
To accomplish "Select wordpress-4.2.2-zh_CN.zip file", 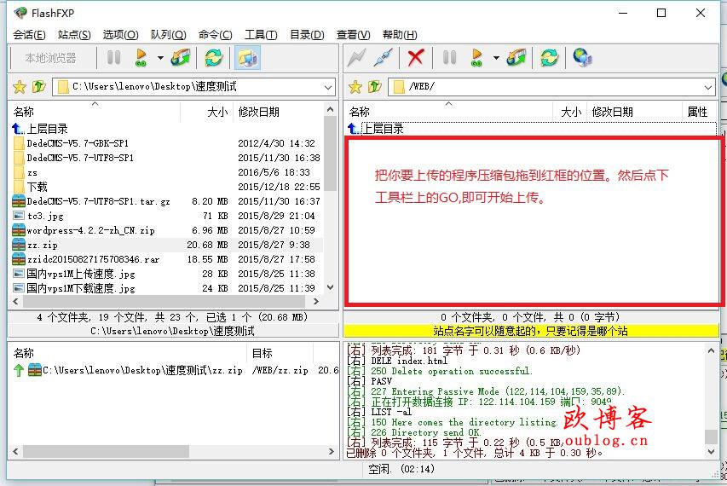I will pyautogui.click(x=84, y=230).
